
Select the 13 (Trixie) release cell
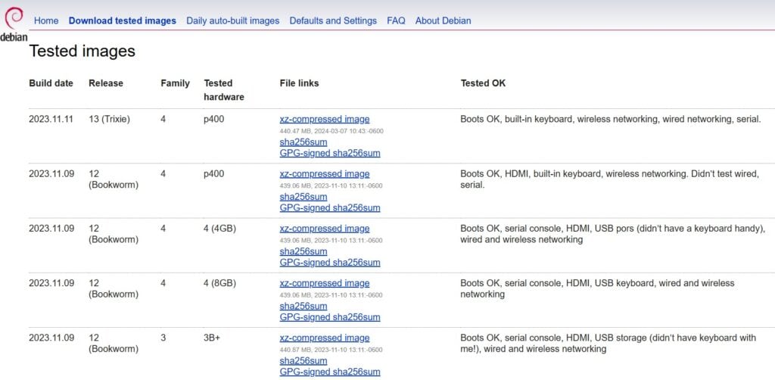tap(109, 119)
